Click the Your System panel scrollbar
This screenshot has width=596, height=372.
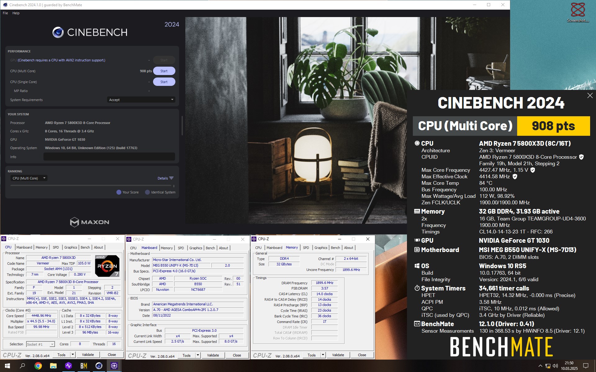tap(182, 126)
